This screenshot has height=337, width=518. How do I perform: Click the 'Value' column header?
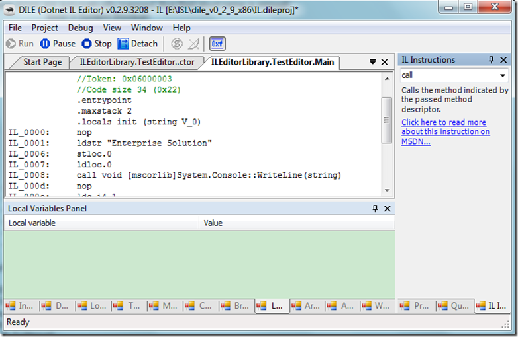point(213,223)
